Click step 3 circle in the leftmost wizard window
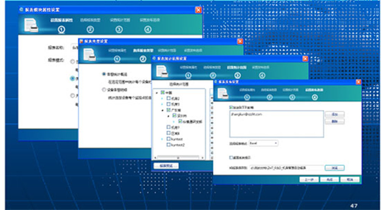 [119, 29]
